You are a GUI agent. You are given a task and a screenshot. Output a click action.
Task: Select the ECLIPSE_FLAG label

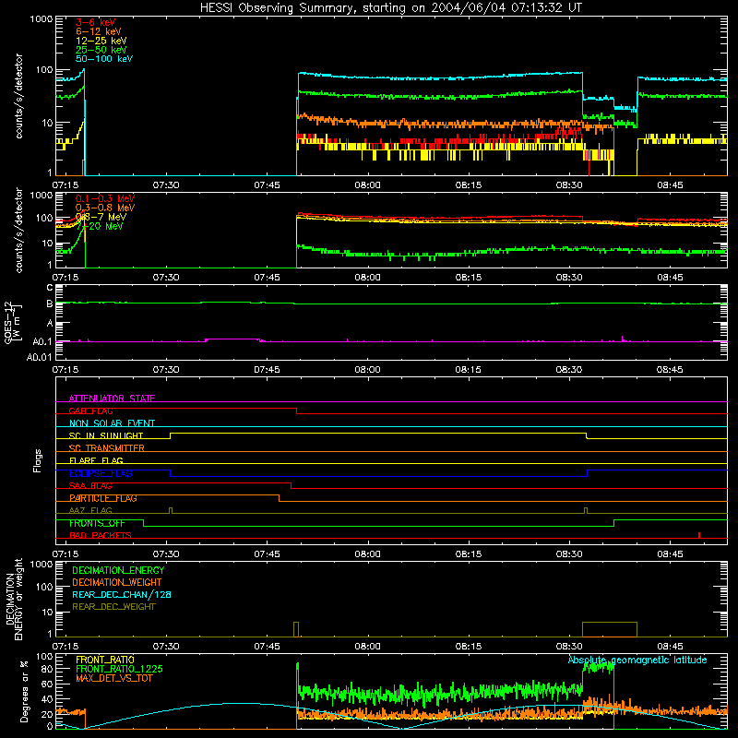(x=101, y=473)
